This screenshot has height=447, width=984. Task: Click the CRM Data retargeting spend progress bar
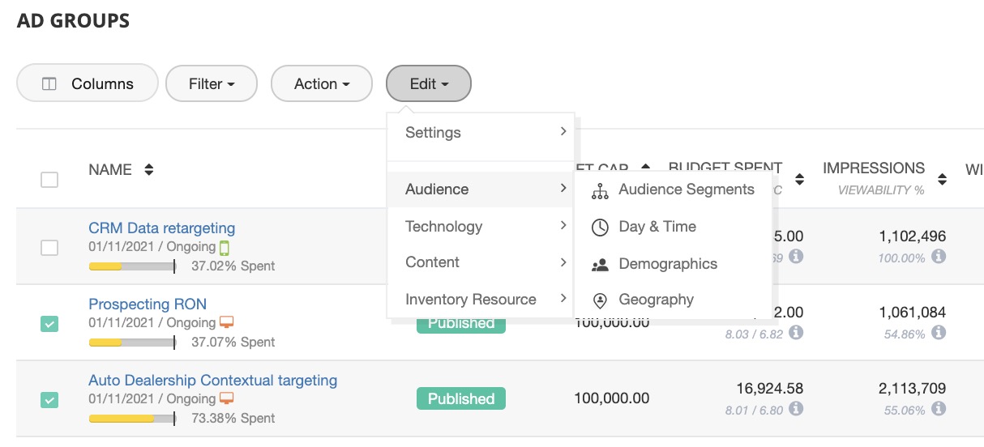131,266
